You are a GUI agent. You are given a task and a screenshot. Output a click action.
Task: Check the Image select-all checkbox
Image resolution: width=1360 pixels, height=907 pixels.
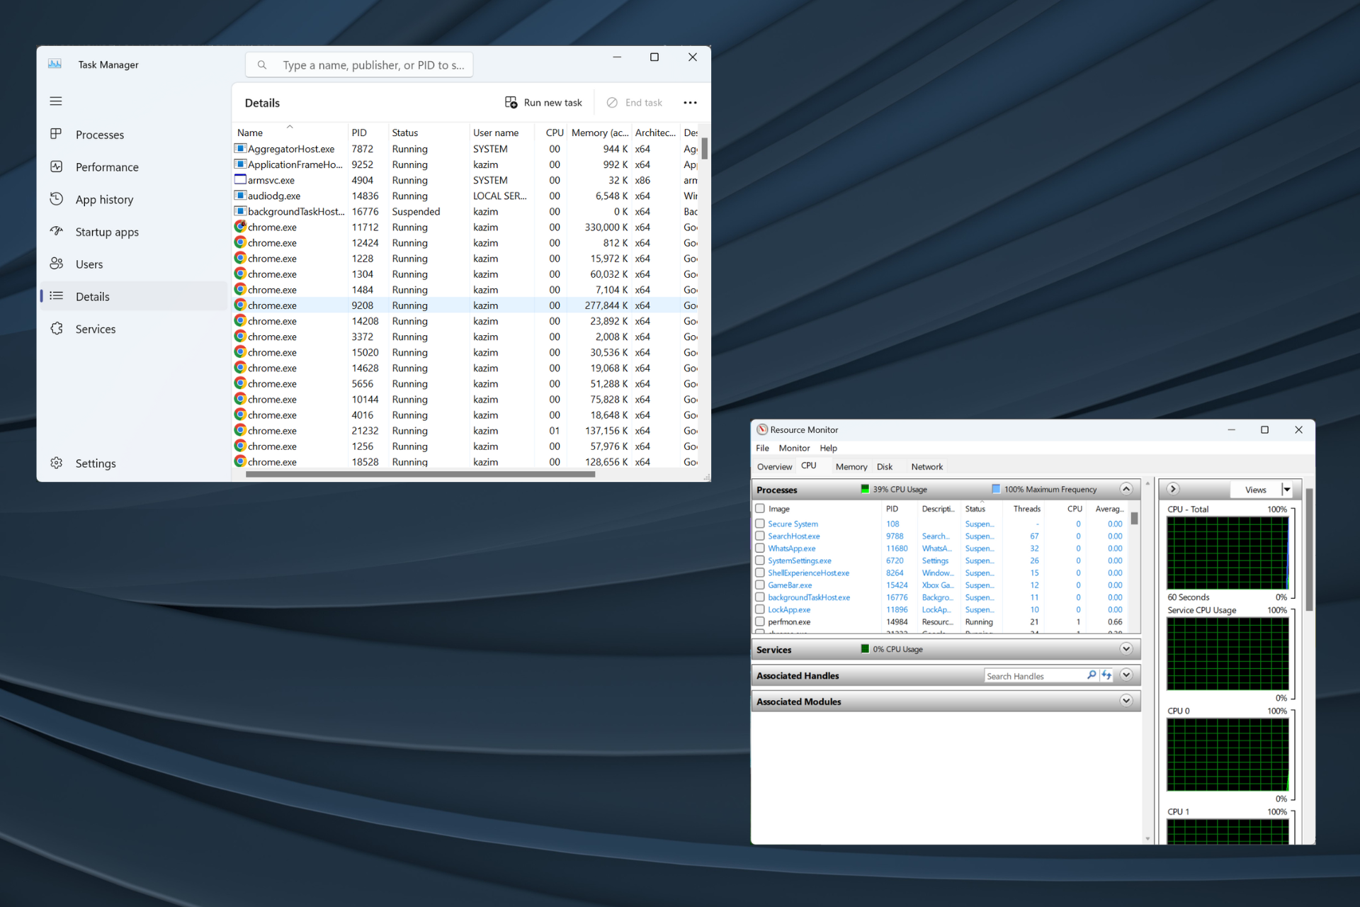coord(760,508)
